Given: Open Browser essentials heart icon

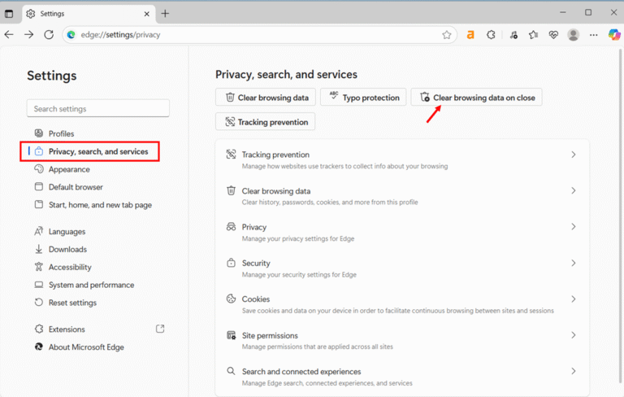Looking at the screenshot, I should coord(553,35).
